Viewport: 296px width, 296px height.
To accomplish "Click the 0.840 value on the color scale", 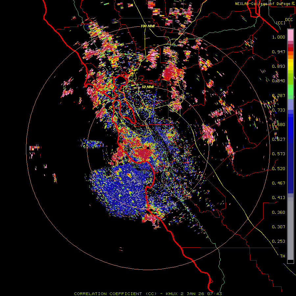I will click(279, 81).
